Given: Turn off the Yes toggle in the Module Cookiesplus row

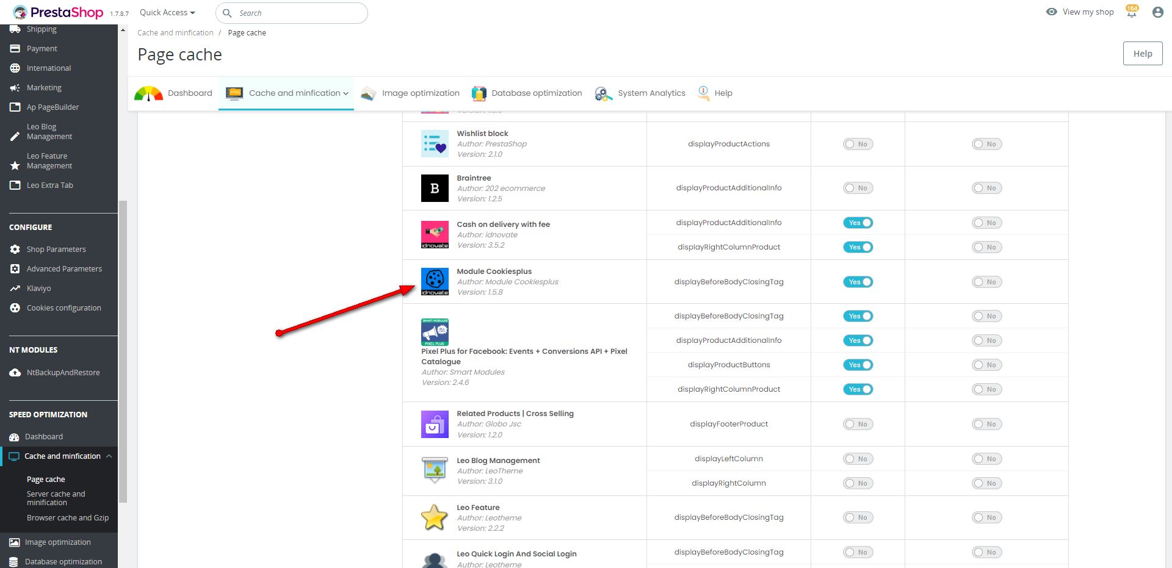Looking at the screenshot, I should [858, 282].
